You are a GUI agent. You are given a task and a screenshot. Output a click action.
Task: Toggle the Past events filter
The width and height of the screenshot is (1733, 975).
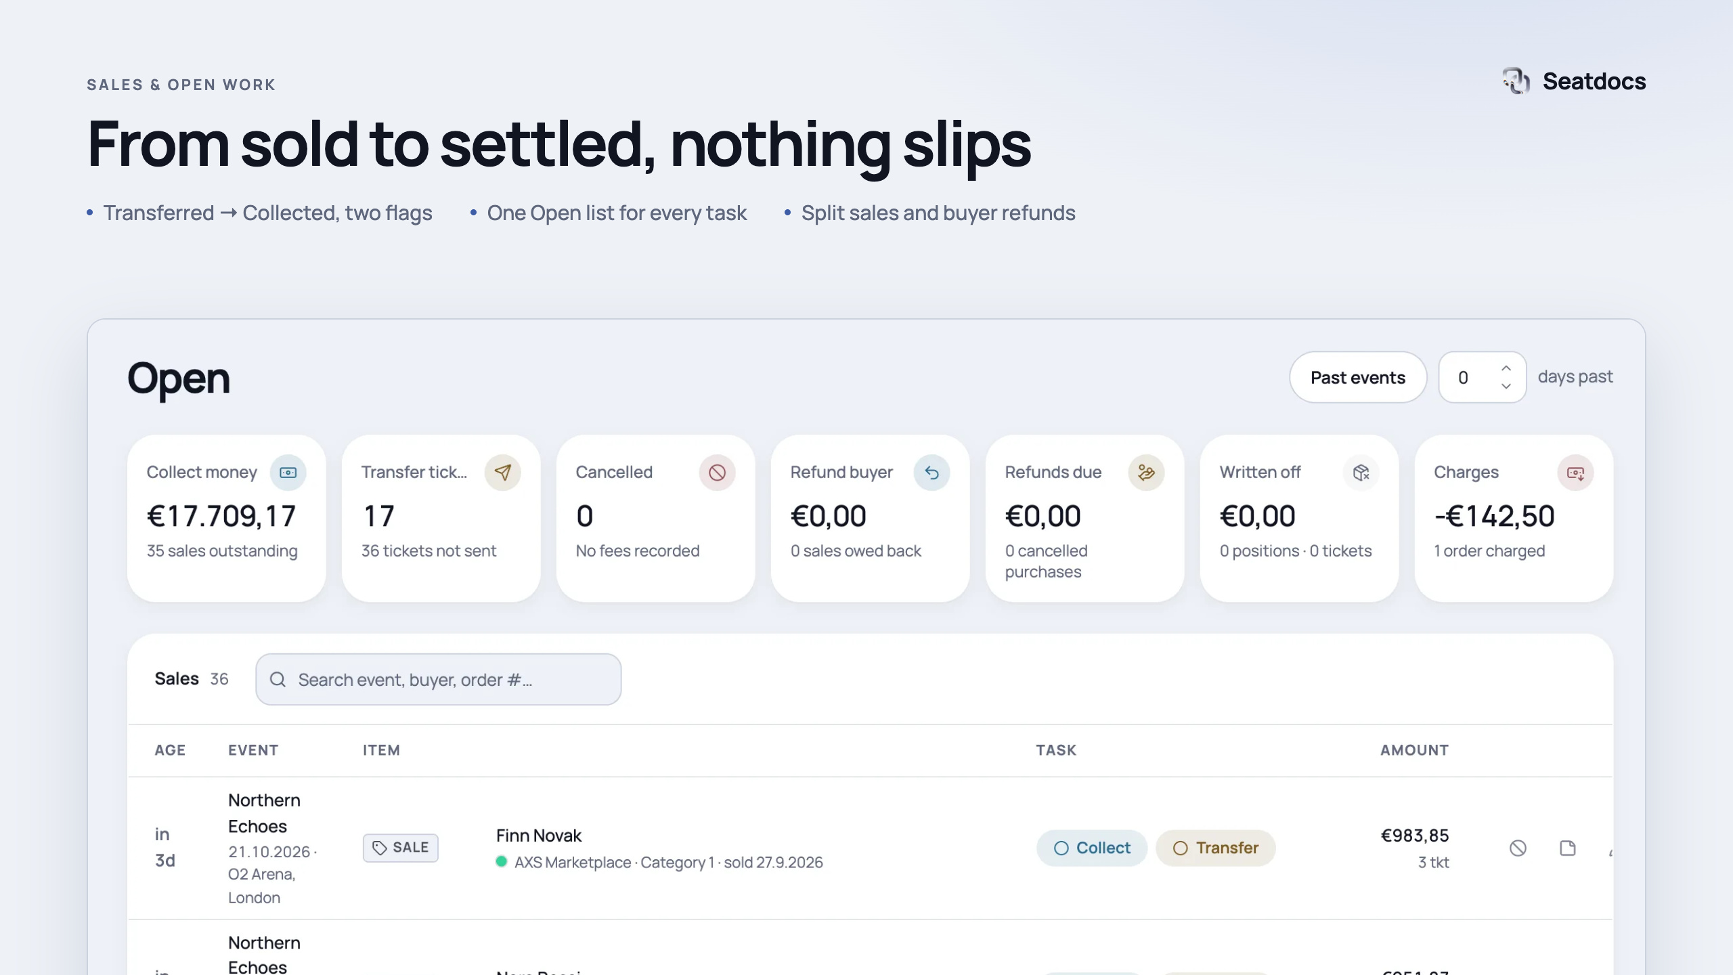click(1358, 378)
